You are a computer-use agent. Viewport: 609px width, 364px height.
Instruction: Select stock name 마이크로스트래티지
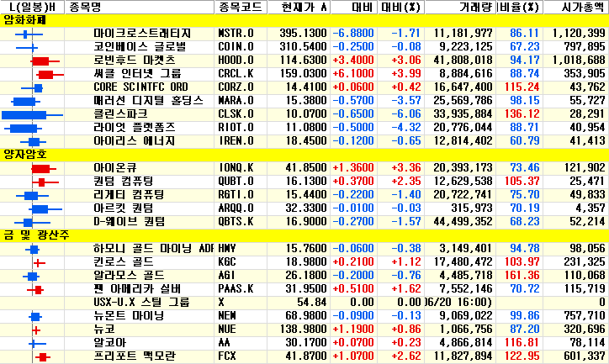(x=142, y=34)
